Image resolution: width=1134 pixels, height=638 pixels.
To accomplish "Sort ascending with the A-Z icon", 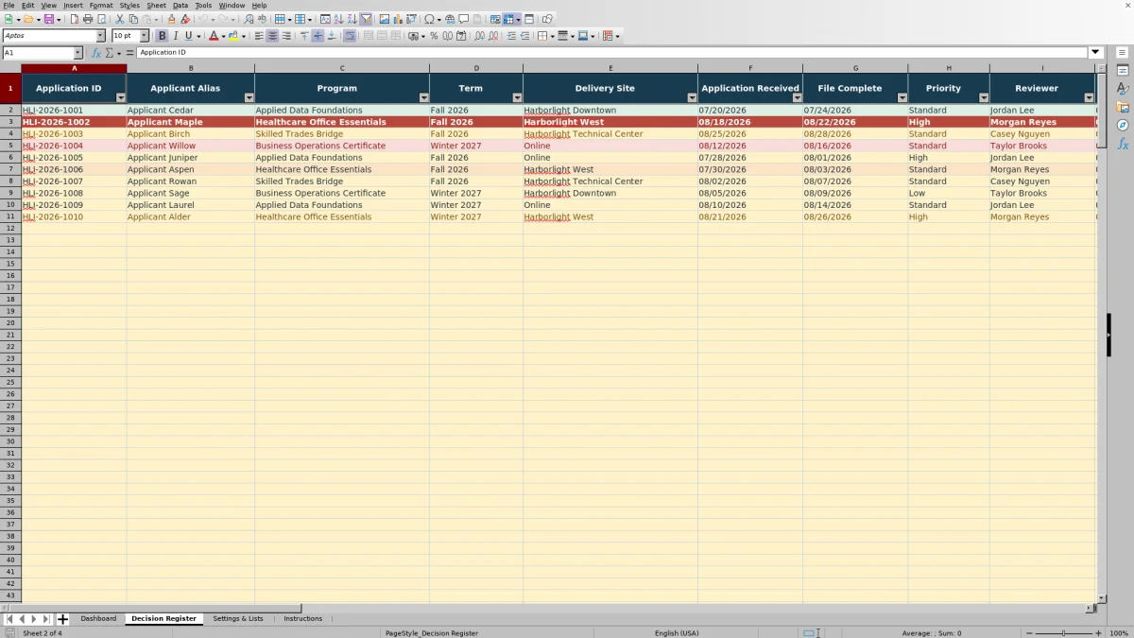I will coord(338,19).
